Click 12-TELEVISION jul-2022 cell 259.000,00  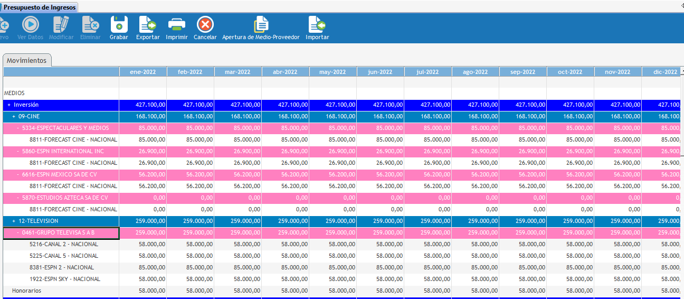pos(428,221)
